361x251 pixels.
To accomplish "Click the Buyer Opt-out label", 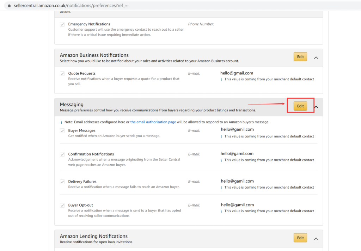I will pyautogui.click(x=81, y=205).
